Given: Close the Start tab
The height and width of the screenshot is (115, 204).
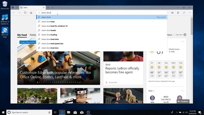Looking at the screenshot, I should [44, 8].
